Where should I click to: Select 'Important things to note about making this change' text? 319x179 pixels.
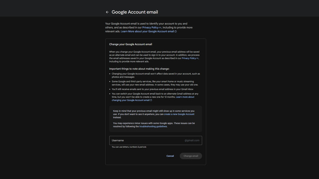tap(139, 69)
